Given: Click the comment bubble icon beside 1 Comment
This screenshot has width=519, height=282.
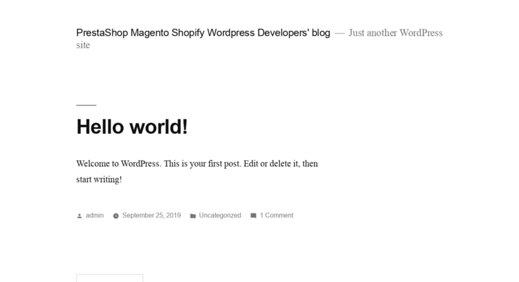Looking at the screenshot, I should click(x=253, y=216).
